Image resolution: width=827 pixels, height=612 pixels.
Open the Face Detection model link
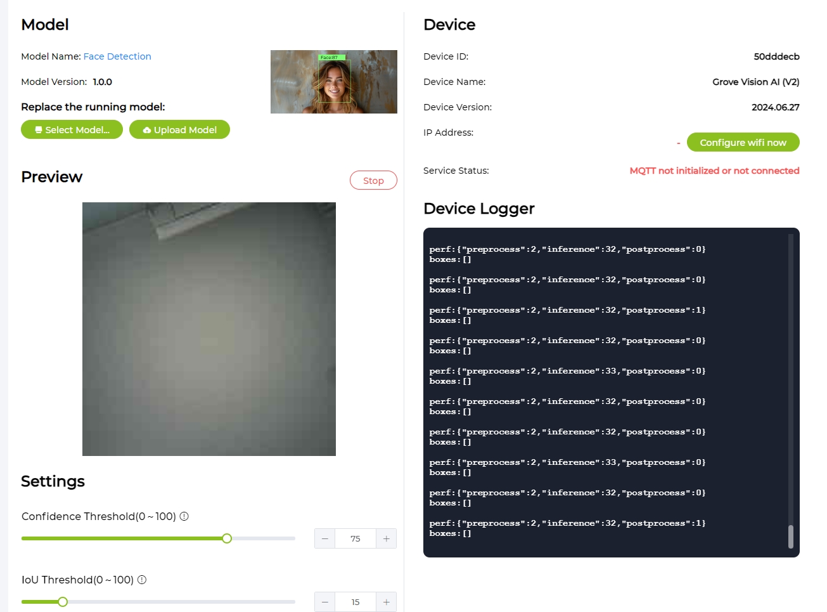(117, 56)
